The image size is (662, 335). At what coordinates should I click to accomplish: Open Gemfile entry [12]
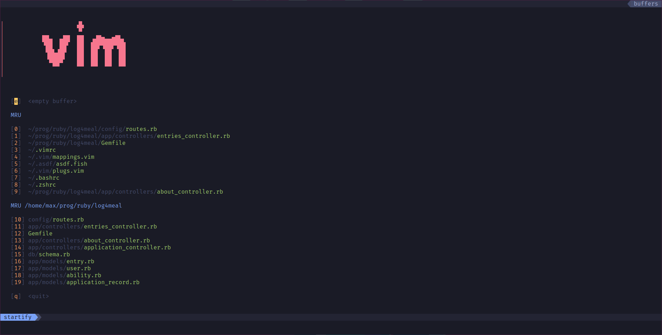click(x=40, y=234)
